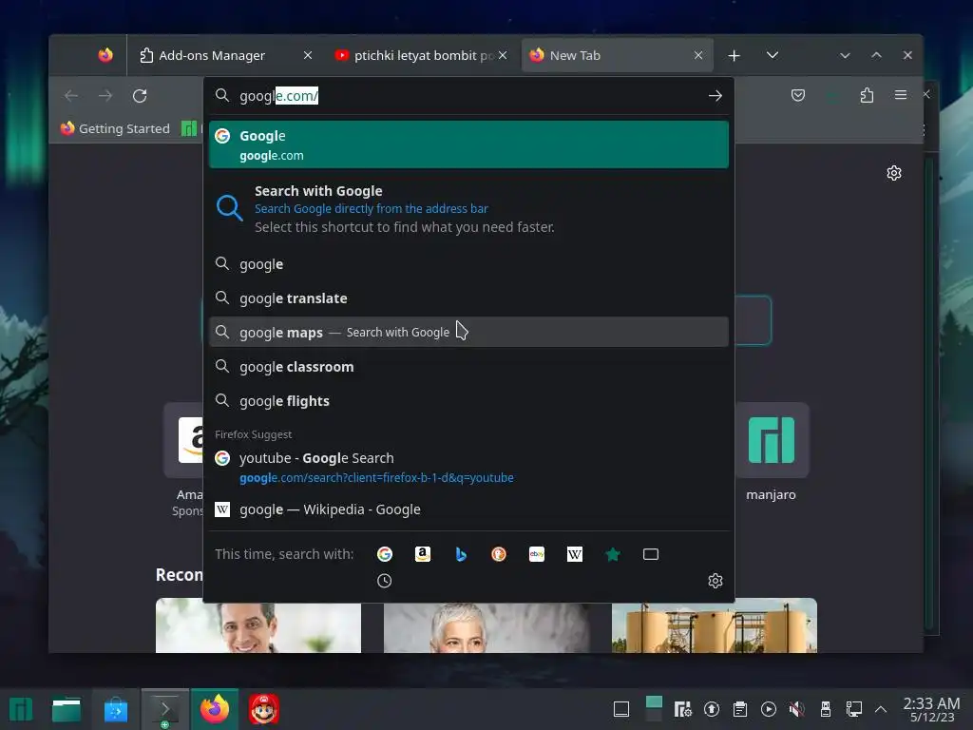973x730 pixels.
Task: Expand the List all tabs dropdown
Action: point(772,55)
